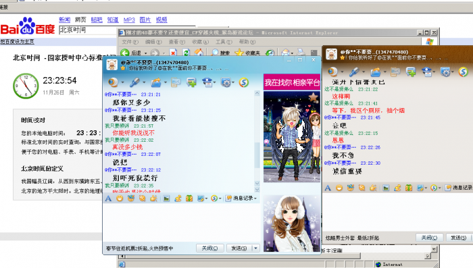Click the contact avatar in blue chat header

click(111, 64)
